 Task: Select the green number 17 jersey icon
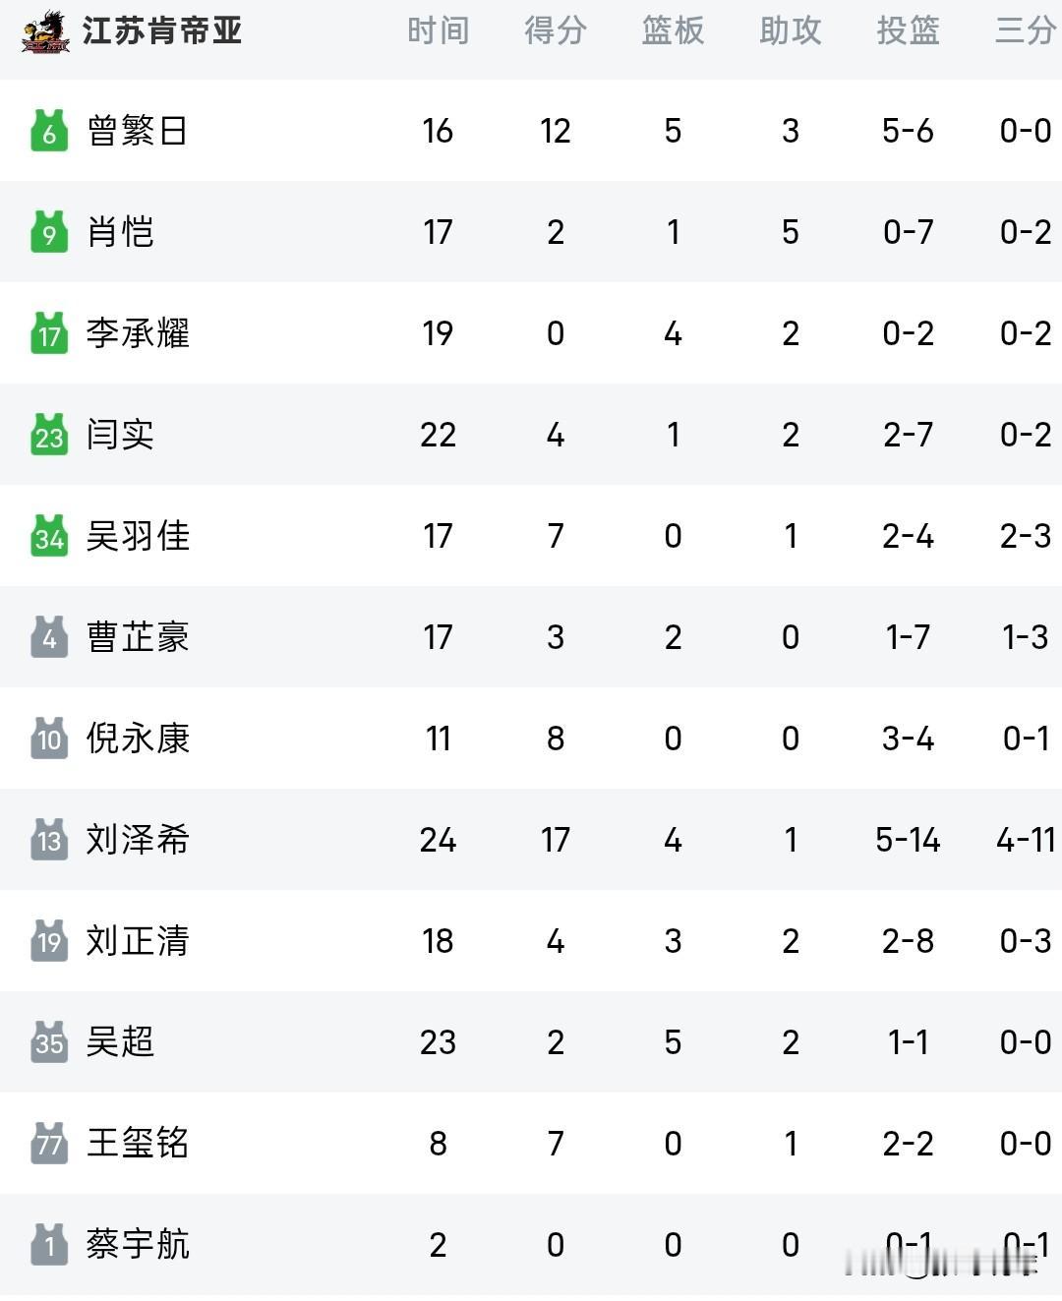tap(49, 333)
